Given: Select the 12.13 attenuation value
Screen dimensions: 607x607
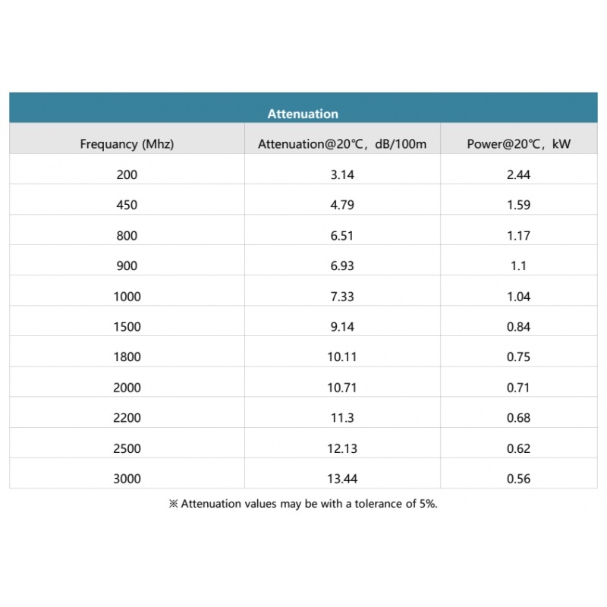Looking at the screenshot, I should coord(342,448).
